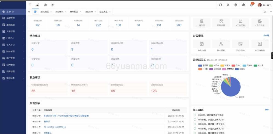Expand the 基础数据 sidebar chevron
The image size is (273, 134).
tap(24, 25)
